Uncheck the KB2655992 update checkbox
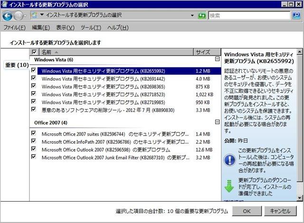304x223 pixels. click(x=34, y=70)
